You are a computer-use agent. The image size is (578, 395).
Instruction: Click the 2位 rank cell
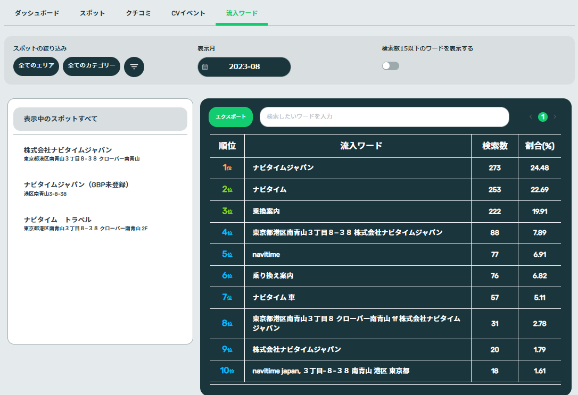[x=227, y=190]
